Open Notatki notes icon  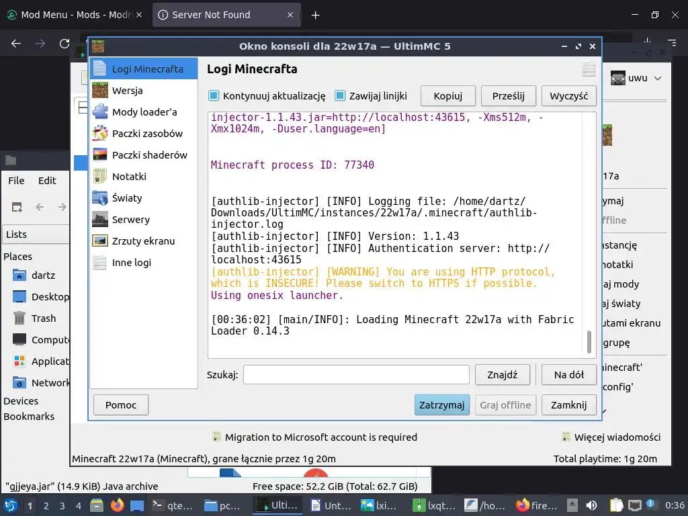coord(100,177)
